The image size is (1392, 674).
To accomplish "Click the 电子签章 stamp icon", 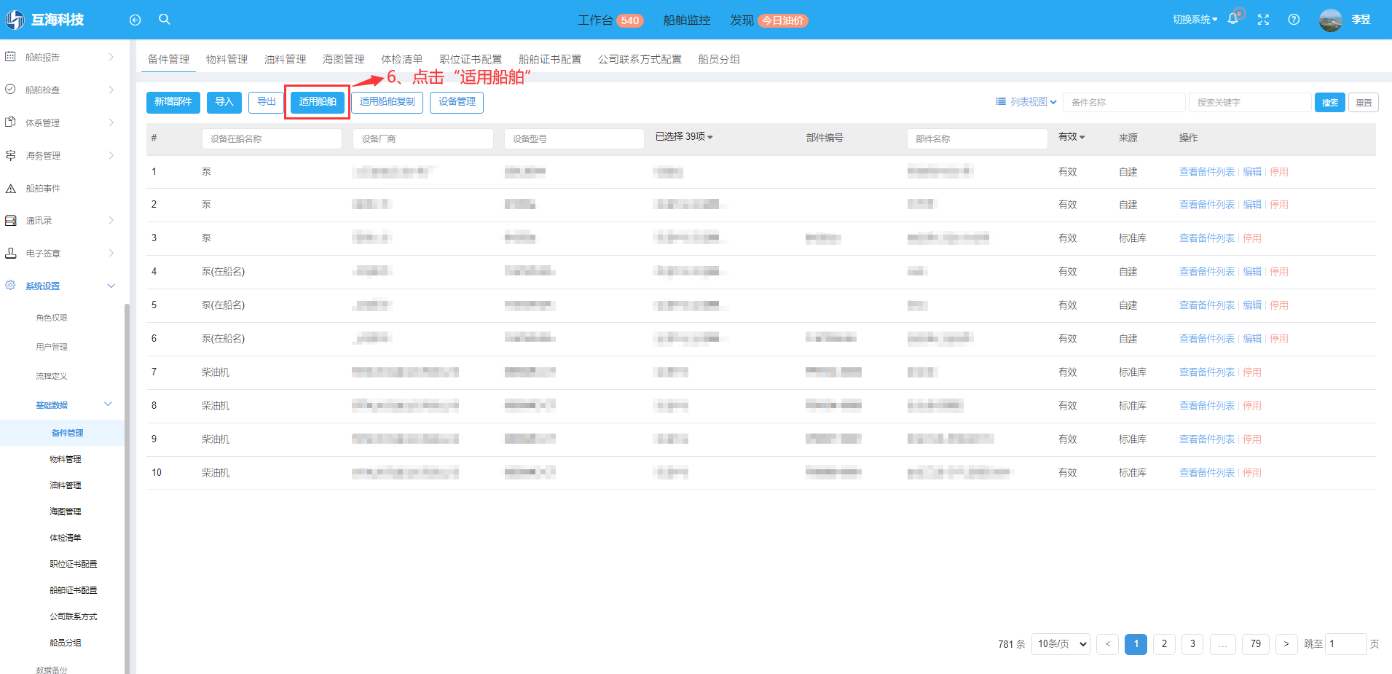I will [x=10, y=253].
